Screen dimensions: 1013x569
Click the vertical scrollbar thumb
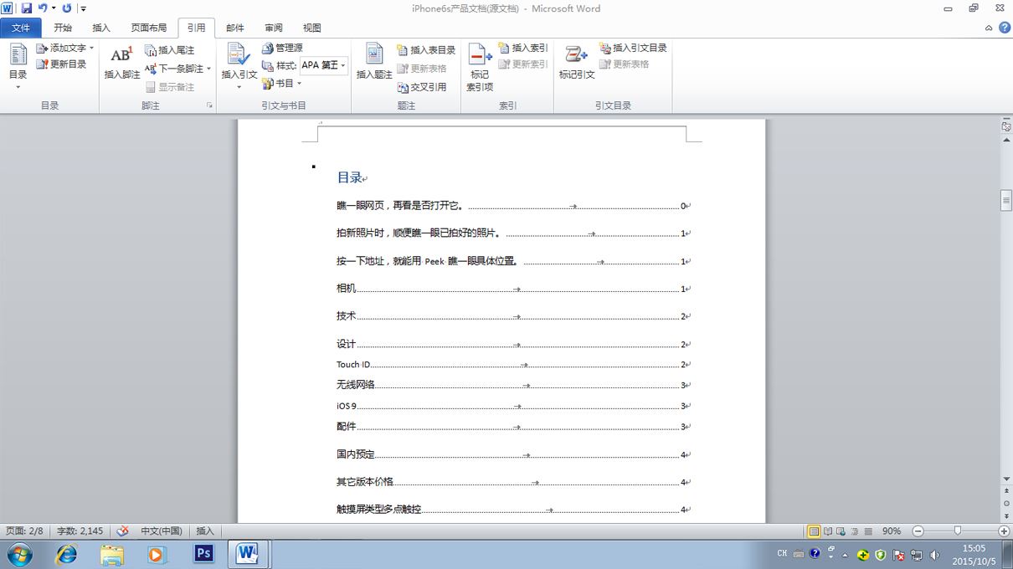pos(1006,201)
